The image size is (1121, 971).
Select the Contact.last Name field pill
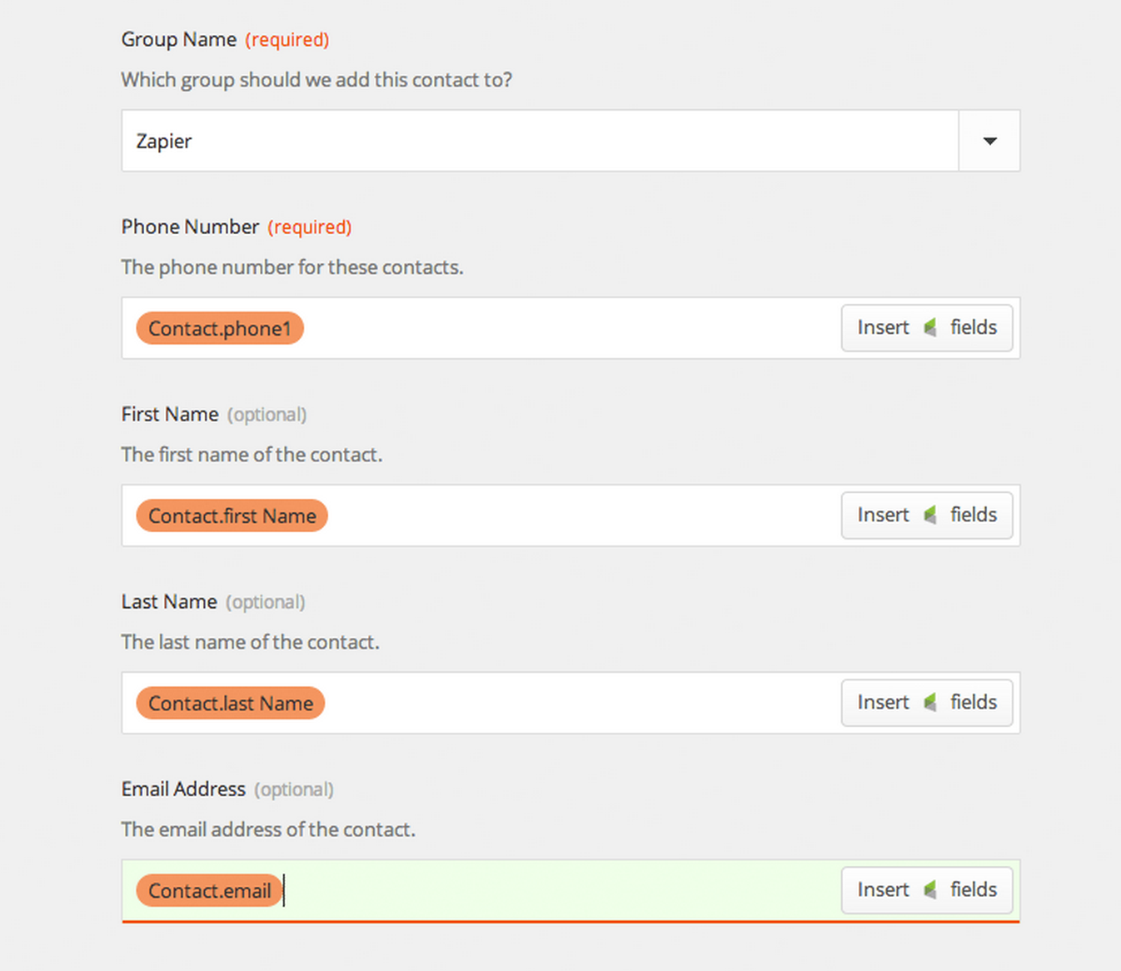pyautogui.click(x=231, y=703)
